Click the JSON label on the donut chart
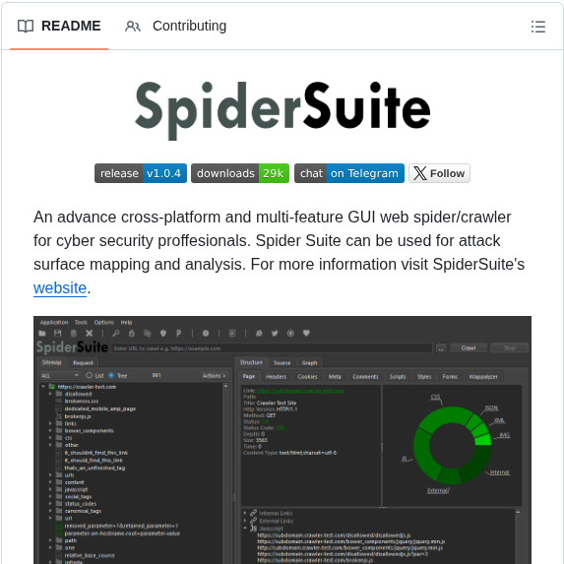Image resolution: width=564 pixels, height=564 pixels. 491,407
